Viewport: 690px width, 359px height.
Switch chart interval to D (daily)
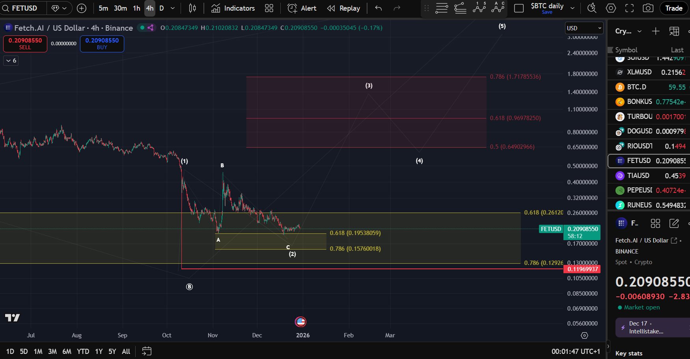coord(162,8)
